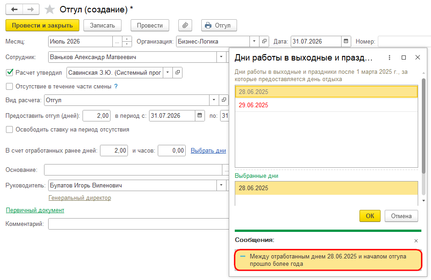Image resolution: width=431 pixels, height=280 pixels.
Task: Expand the Сотрудник dropdown list
Action: [x=221, y=57]
